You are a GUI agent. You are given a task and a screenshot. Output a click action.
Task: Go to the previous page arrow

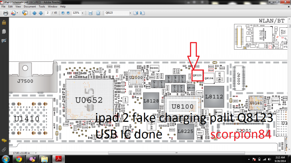click(34, 13)
